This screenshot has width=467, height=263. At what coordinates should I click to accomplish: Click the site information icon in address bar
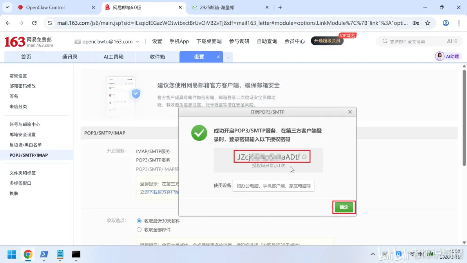coord(50,23)
